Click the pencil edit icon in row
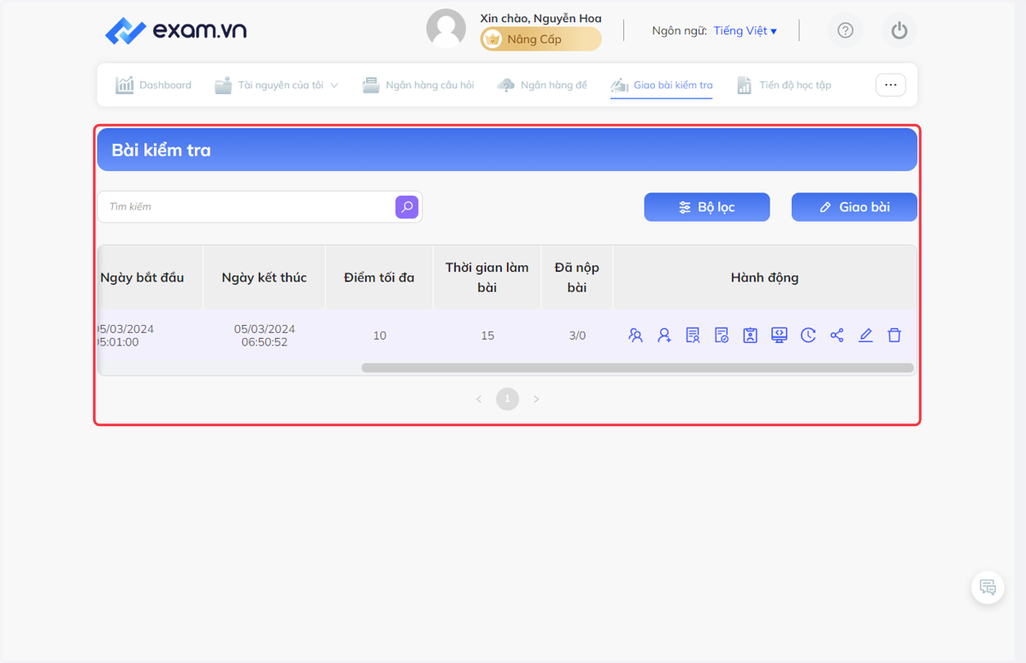This screenshot has height=663, width=1026. point(865,335)
